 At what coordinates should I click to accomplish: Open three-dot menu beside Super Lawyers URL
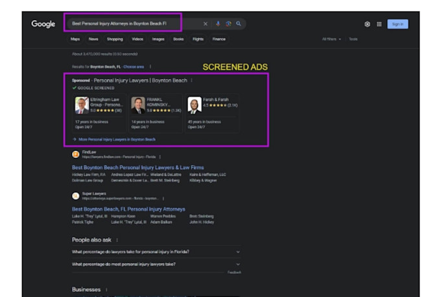click(163, 198)
